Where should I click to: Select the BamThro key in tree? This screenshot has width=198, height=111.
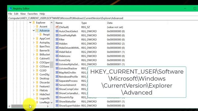[45, 47]
